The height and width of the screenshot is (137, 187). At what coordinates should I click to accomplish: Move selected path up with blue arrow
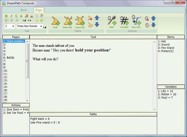[97, 18]
